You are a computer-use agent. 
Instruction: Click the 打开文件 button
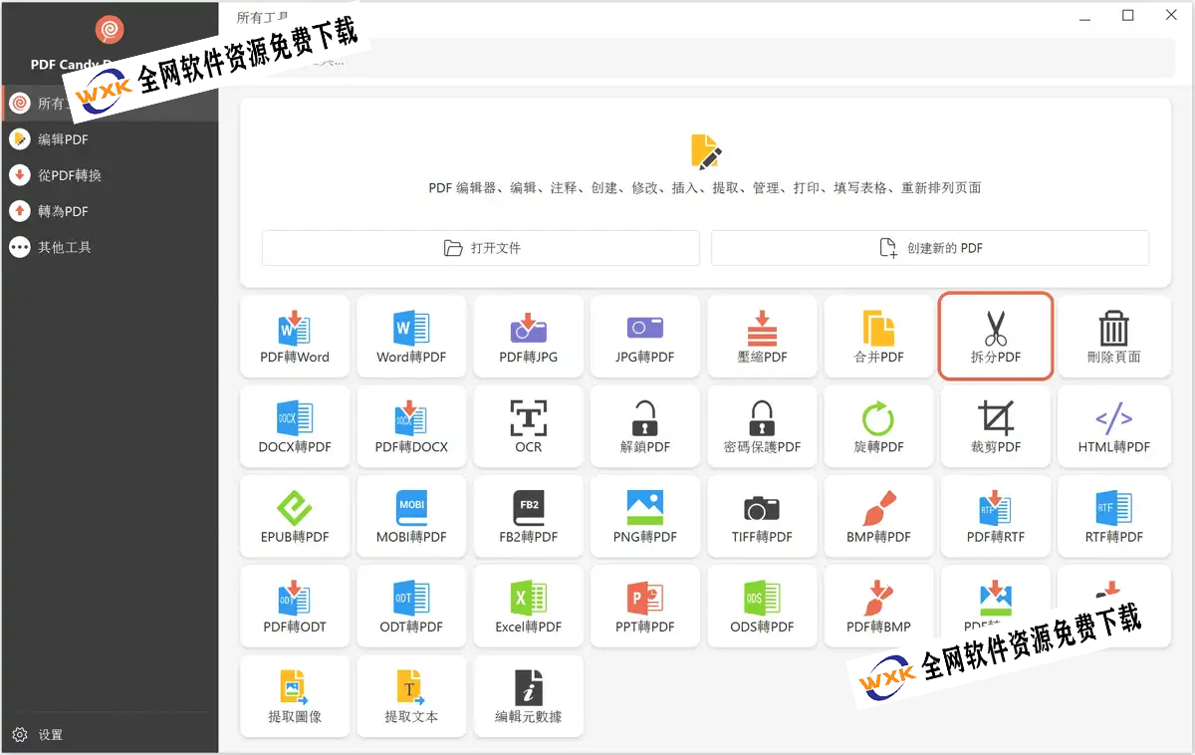click(481, 248)
